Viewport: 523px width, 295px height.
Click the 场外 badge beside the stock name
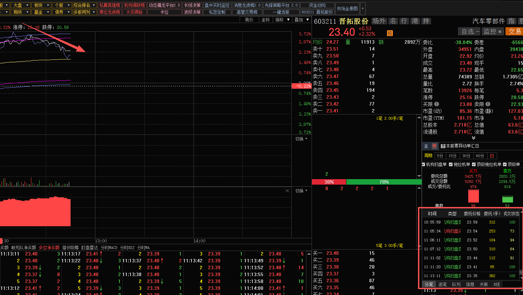(x=379, y=21)
